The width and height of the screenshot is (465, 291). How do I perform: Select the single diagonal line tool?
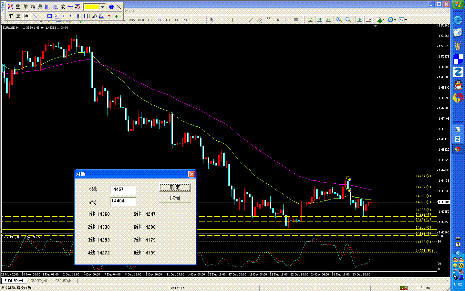coord(35,16)
